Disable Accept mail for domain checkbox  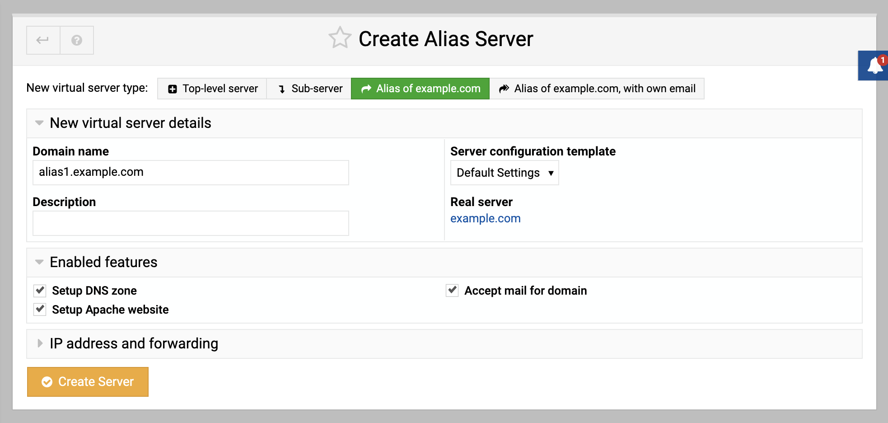point(452,290)
